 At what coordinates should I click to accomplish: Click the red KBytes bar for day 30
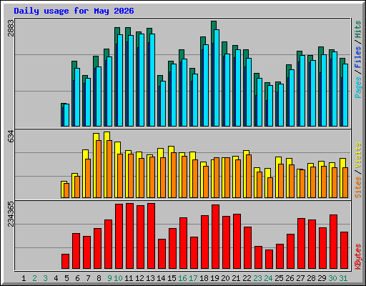point(334,242)
